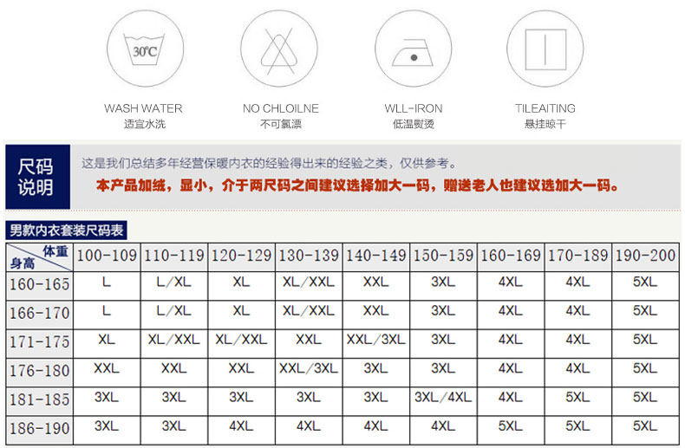Click the hang-dry square icon
Viewport: 685px width, 448px height.
pyautogui.click(x=545, y=49)
